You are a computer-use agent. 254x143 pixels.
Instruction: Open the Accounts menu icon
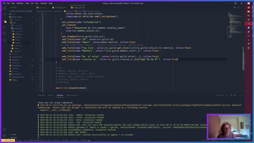[4, 129]
